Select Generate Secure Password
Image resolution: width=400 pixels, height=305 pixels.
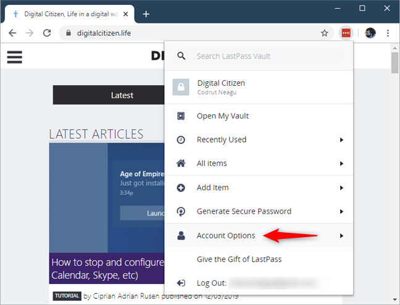click(259, 212)
